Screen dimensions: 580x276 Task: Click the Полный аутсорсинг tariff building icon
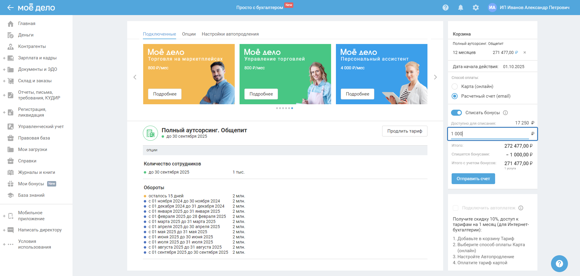pyautogui.click(x=150, y=133)
